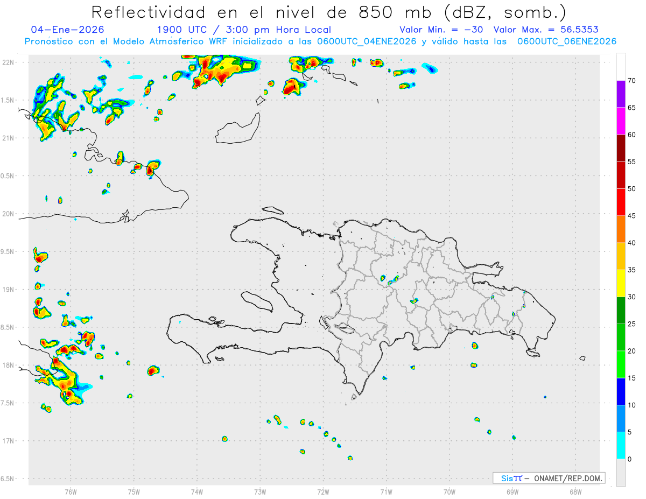The height and width of the screenshot is (499, 646).
Task: Click the 'Valor Max. = 56.5353' readout
Action: tap(546, 30)
